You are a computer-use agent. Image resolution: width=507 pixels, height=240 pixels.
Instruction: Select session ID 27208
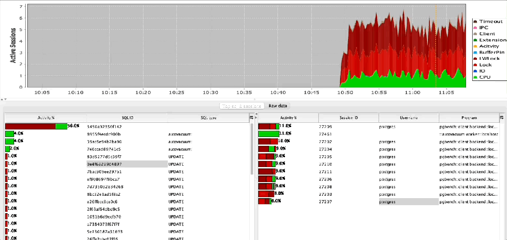[x=325, y=187]
